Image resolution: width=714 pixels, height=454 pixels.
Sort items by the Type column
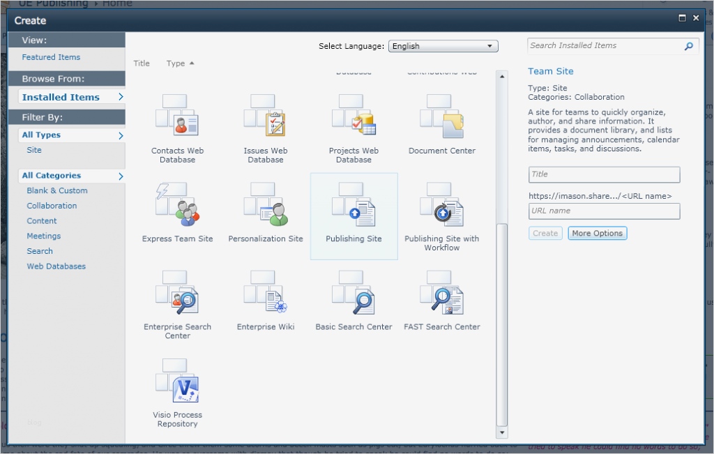coord(176,63)
